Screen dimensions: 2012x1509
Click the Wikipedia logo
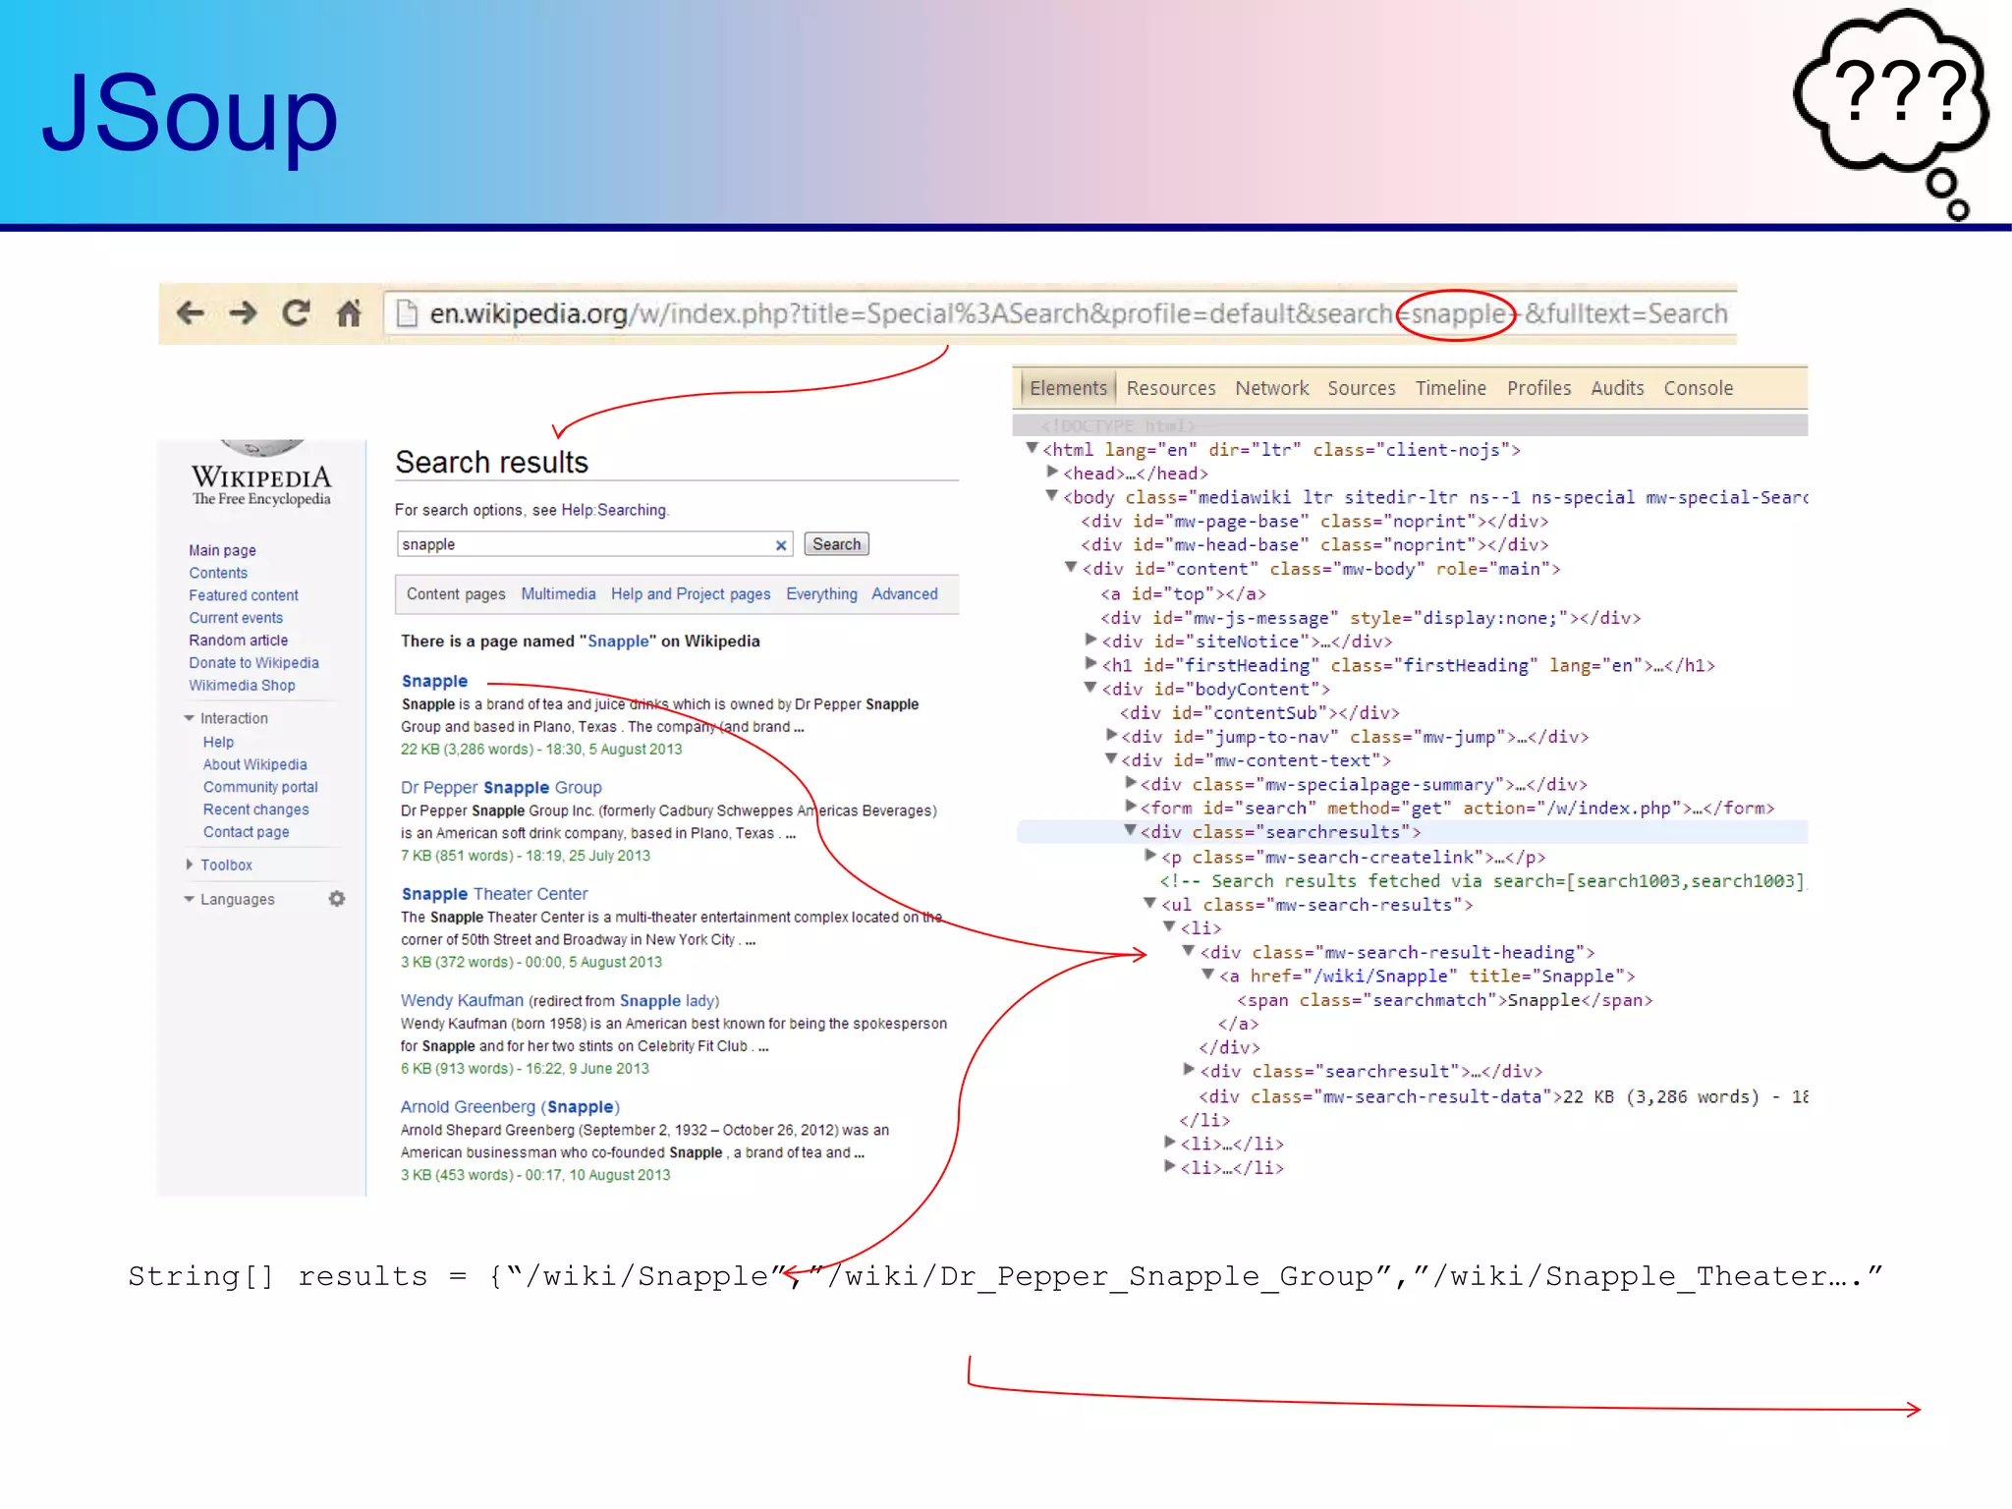click(261, 474)
